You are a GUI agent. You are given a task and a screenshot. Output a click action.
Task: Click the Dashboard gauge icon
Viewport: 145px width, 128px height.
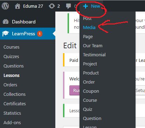point(6,22)
